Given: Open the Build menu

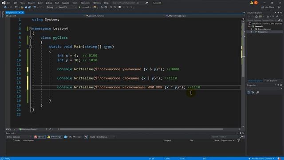Looking at the screenshot, I should 40,3.
